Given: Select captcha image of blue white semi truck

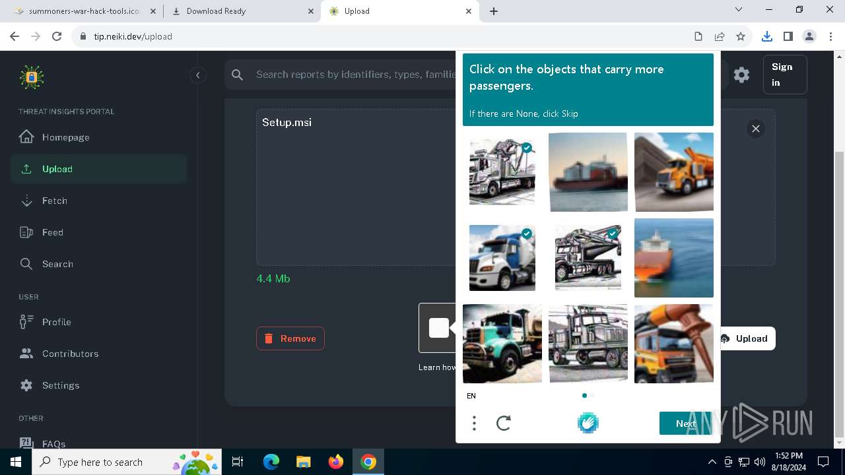Looking at the screenshot, I should point(502,258).
